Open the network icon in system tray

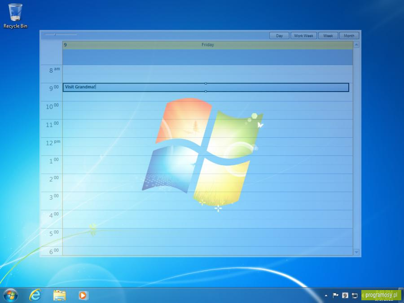[355, 295]
